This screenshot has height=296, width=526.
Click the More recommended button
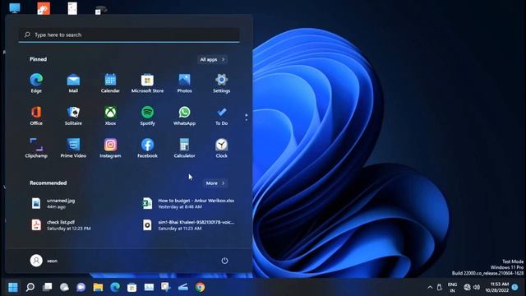pyautogui.click(x=215, y=183)
